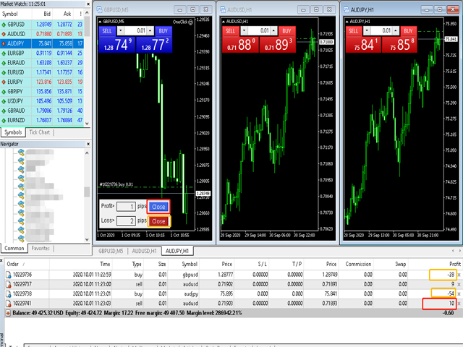Select GBPUSD row in Market Watch
This screenshot has height=347, width=463.
coord(42,24)
